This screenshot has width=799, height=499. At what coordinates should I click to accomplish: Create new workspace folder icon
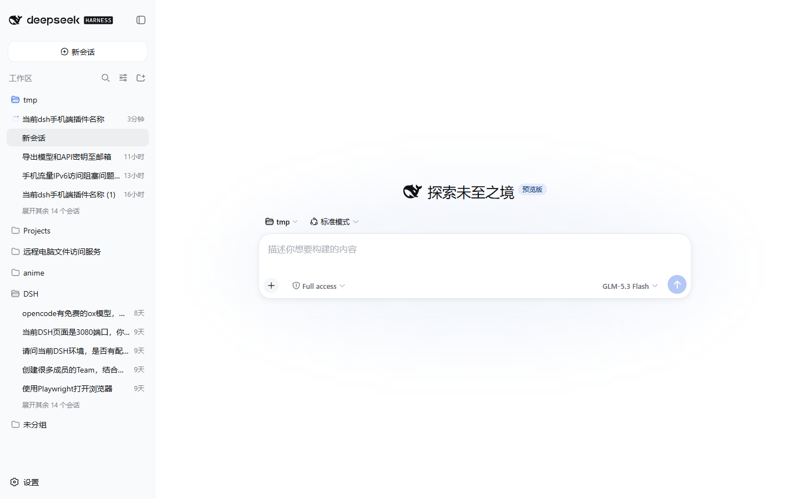click(141, 78)
